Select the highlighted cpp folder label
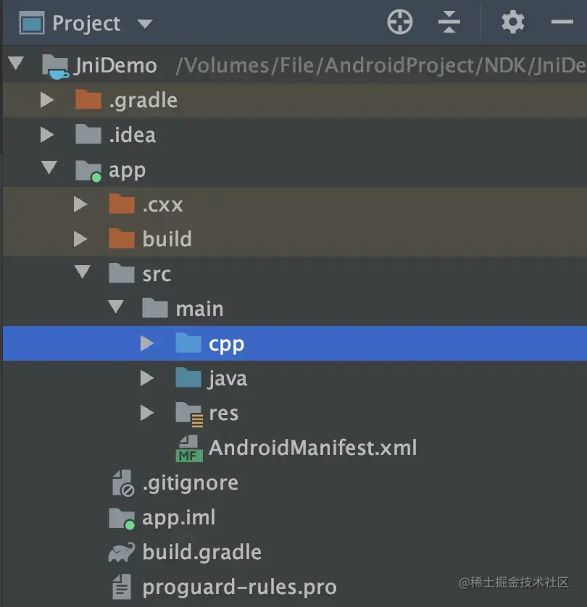Viewport: 587px width, 607px height. click(227, 345)
